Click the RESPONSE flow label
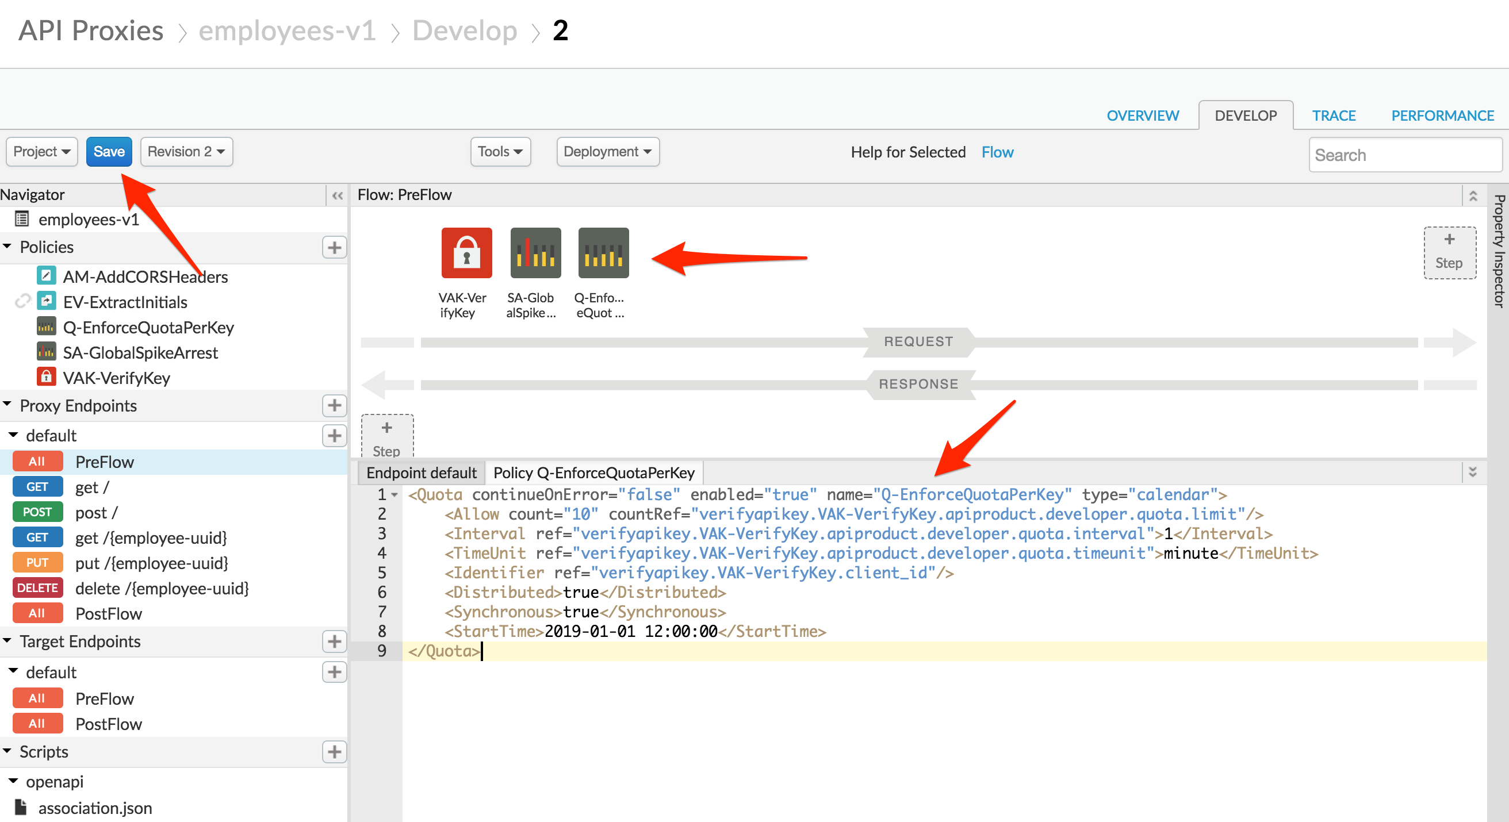This screenshot has height=822, width=1509. coord(918,384)
